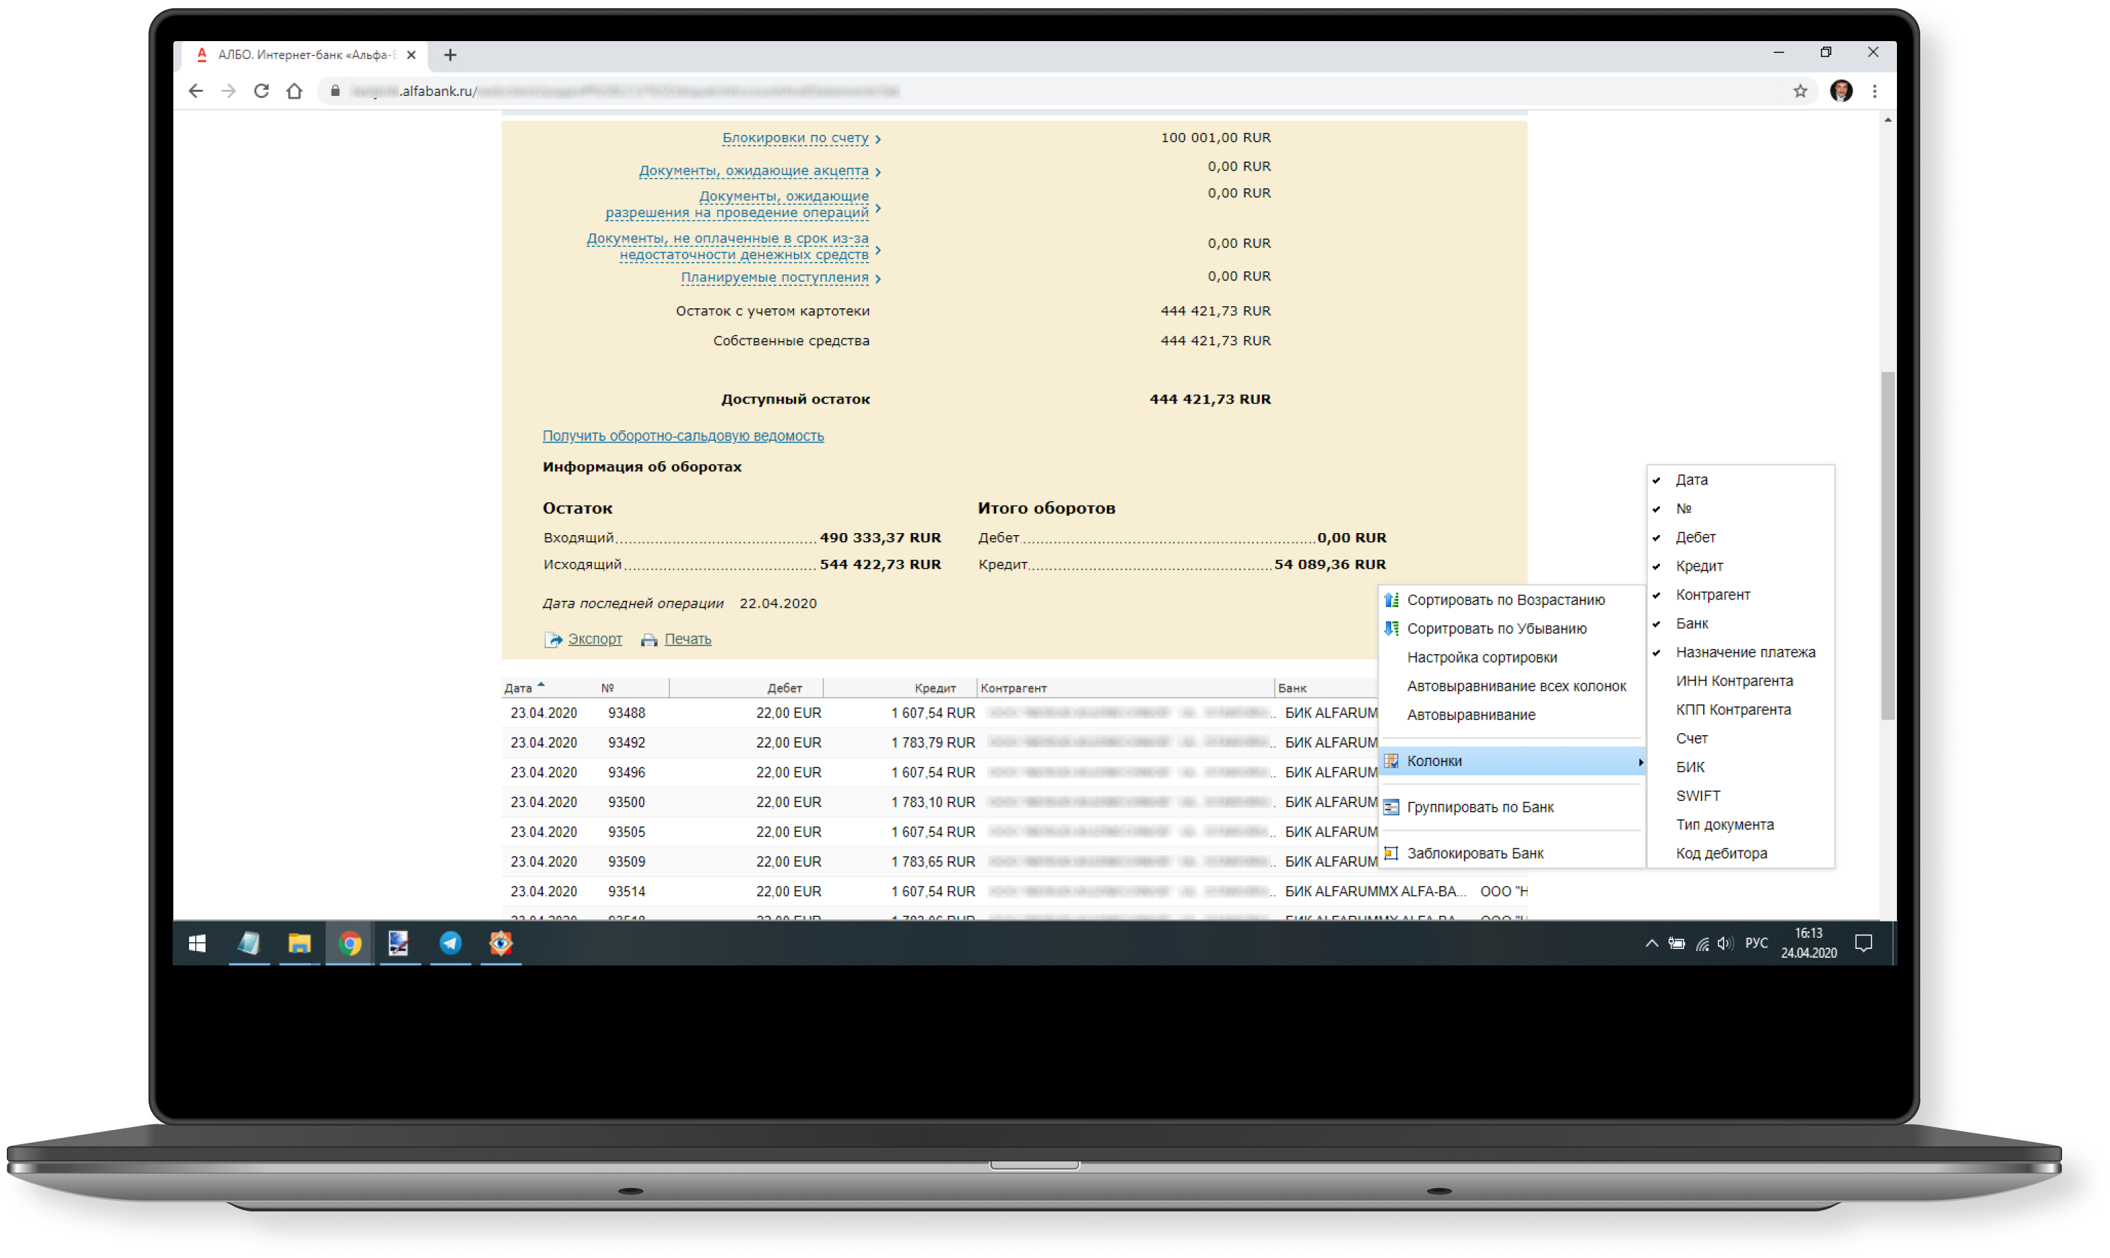This screenshot has width=2110, height=1258.
Task: Click the lock-column icon beside Заблокировать Банк
Action: (1391, 854)
